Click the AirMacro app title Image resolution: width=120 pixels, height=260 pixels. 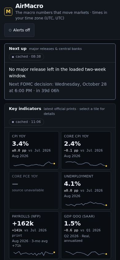(x=29, y=6)
